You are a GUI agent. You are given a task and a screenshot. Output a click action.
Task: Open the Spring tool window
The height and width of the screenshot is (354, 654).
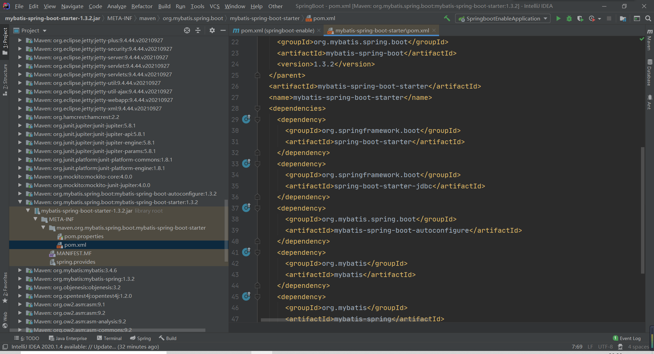pyautogui.click(x=141, y=338)
